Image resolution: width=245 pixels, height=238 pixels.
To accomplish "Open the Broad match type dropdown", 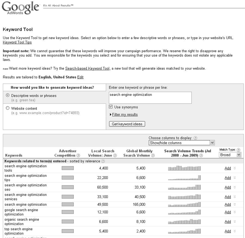I will (230, 155).
